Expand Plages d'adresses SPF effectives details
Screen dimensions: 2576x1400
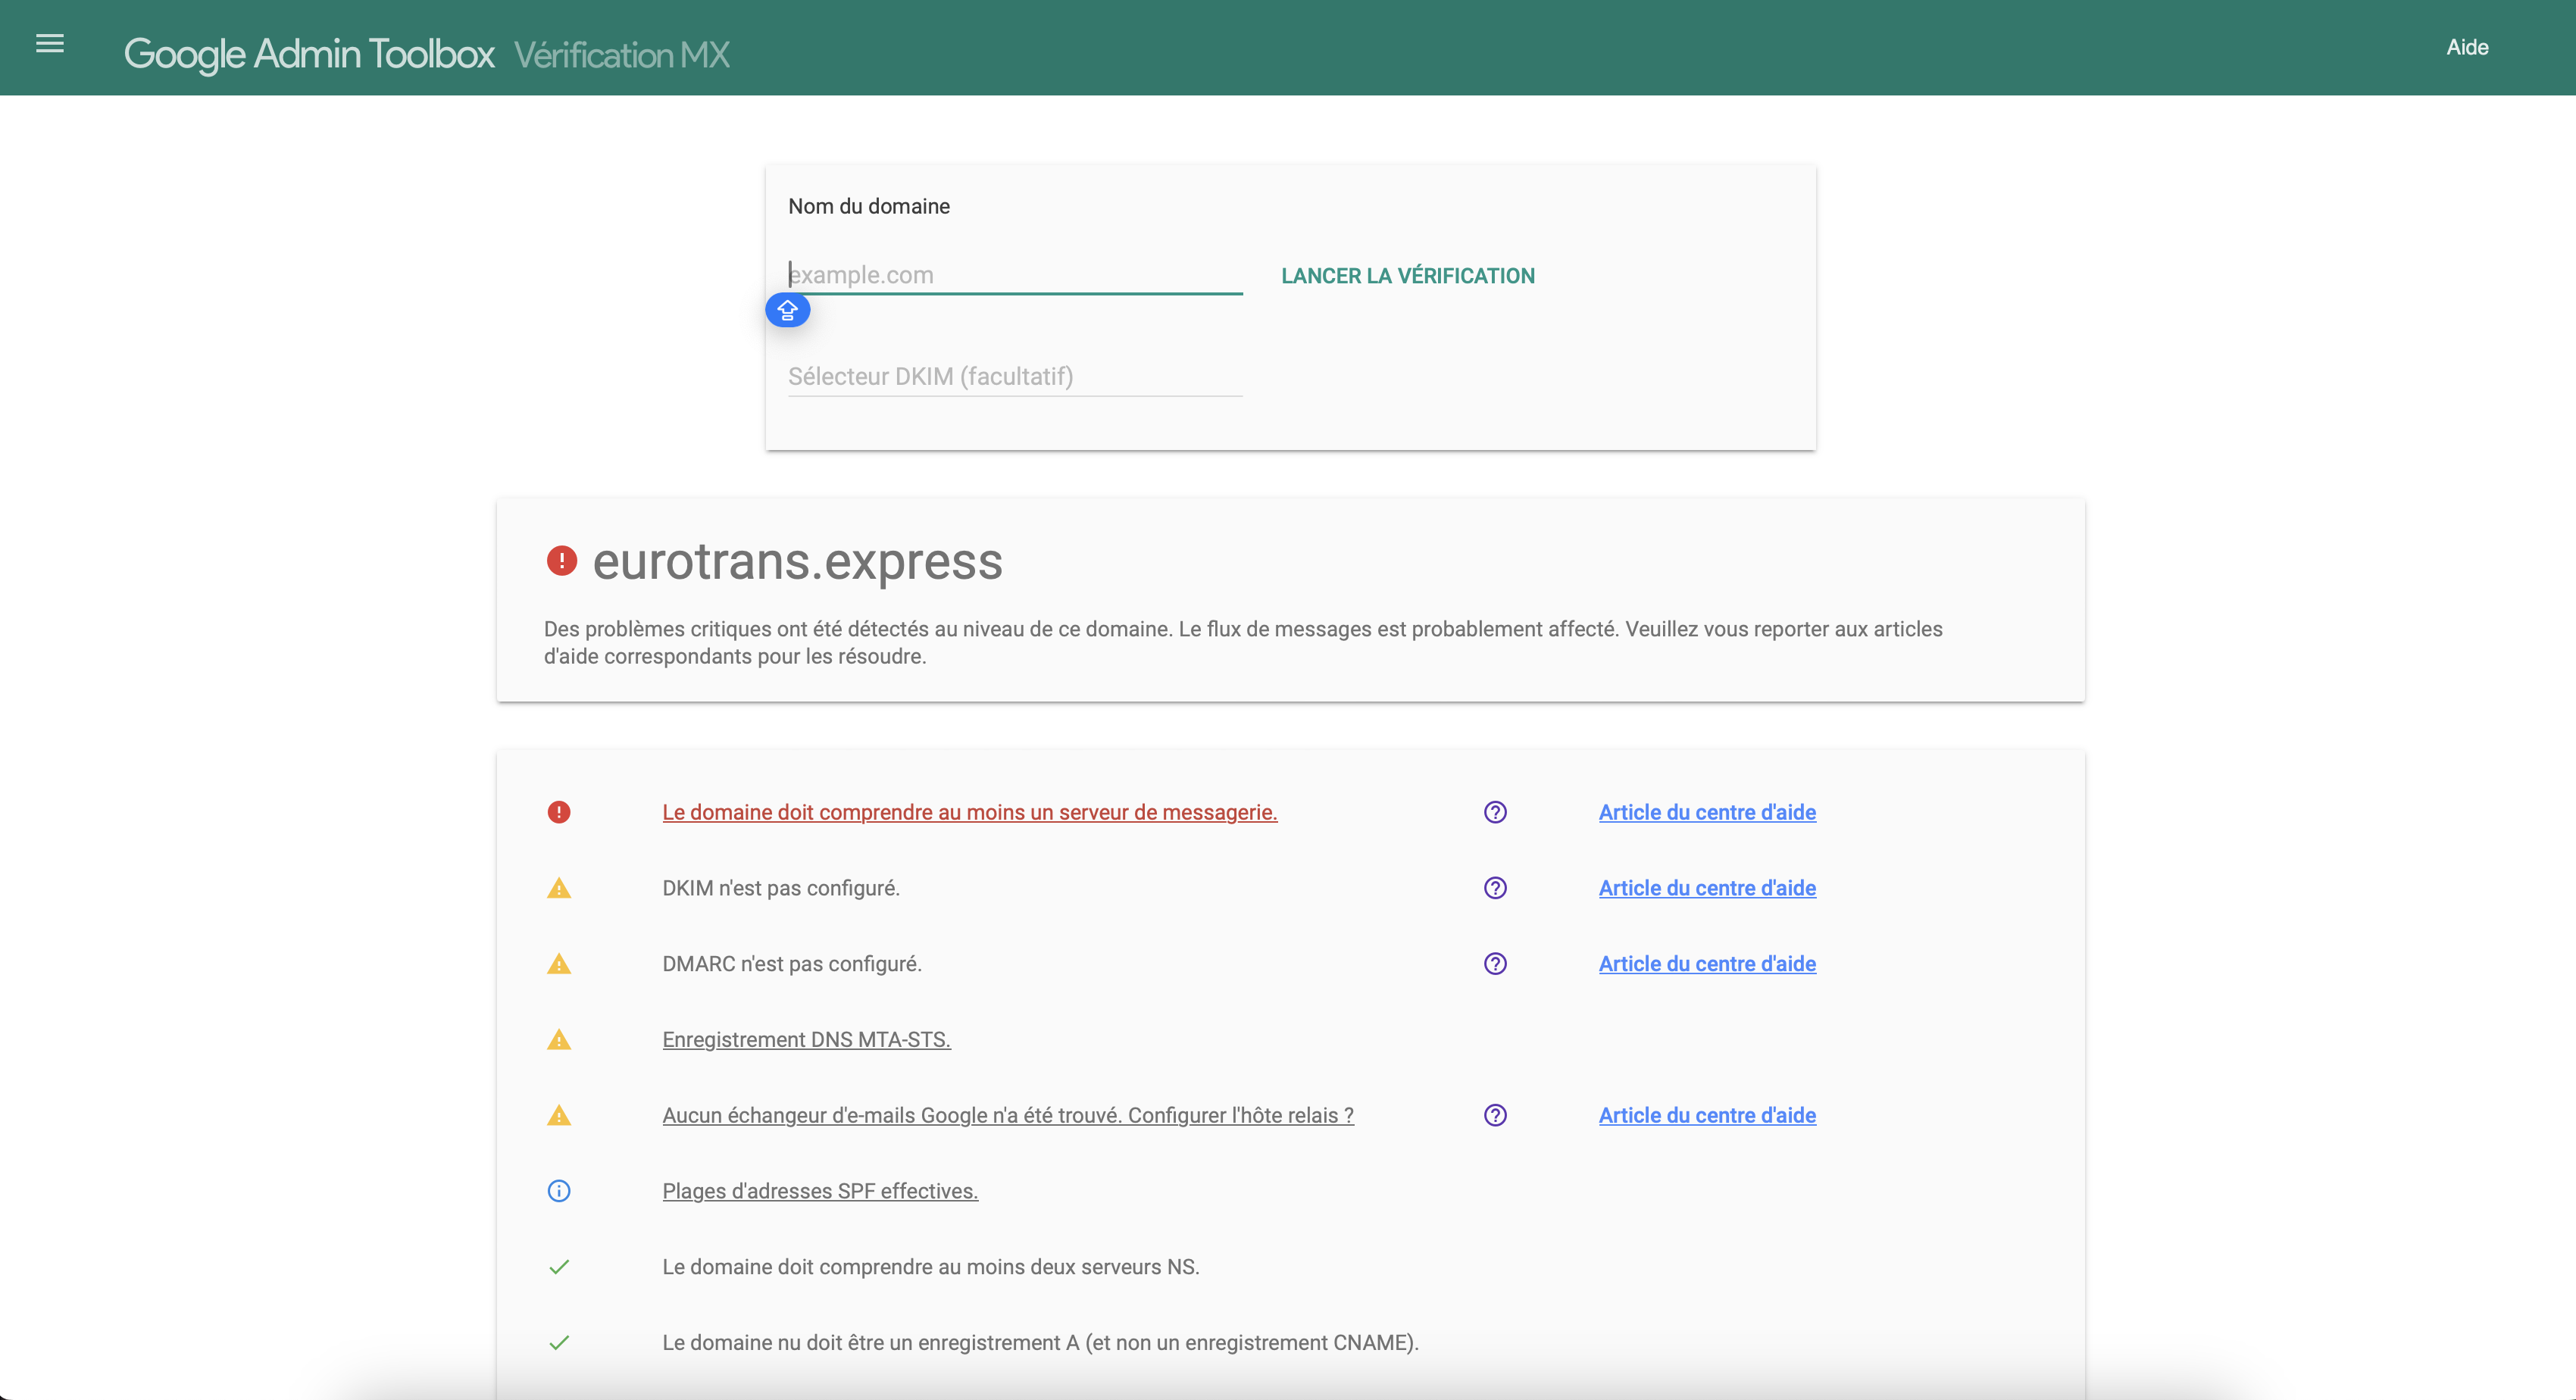click(820, 1191)
